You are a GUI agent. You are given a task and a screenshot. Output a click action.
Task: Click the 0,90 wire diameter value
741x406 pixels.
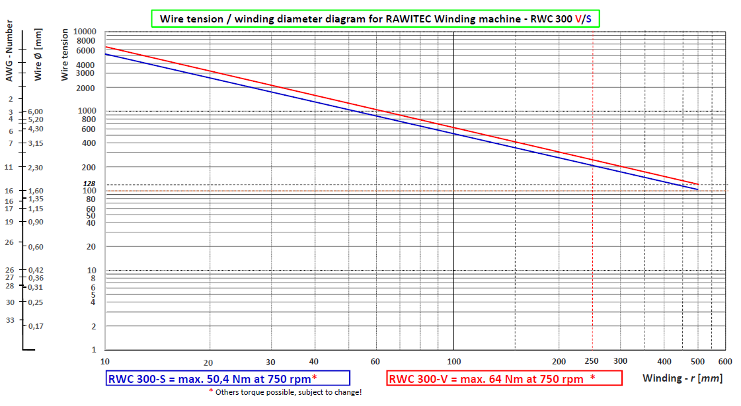point(36,222)
